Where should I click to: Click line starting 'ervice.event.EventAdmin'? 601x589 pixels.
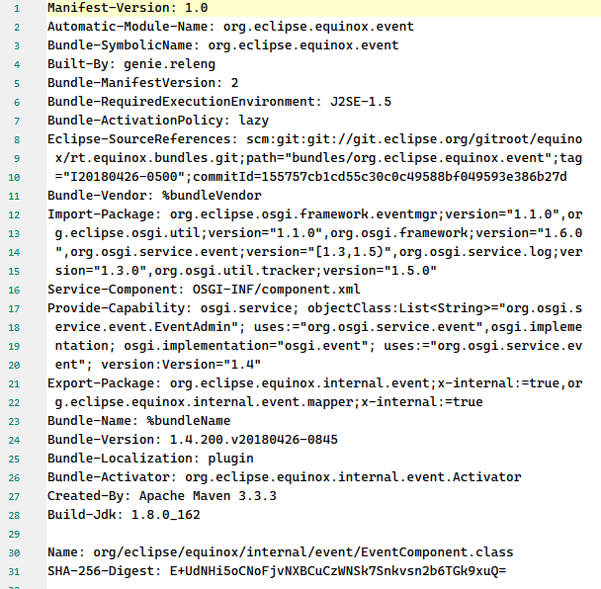pyautogui.click(x=319, y=327)
